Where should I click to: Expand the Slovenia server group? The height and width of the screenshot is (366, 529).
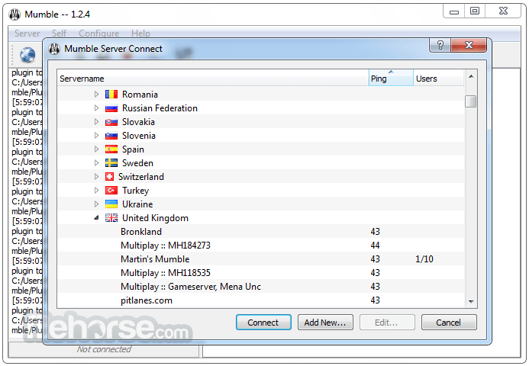96,136
